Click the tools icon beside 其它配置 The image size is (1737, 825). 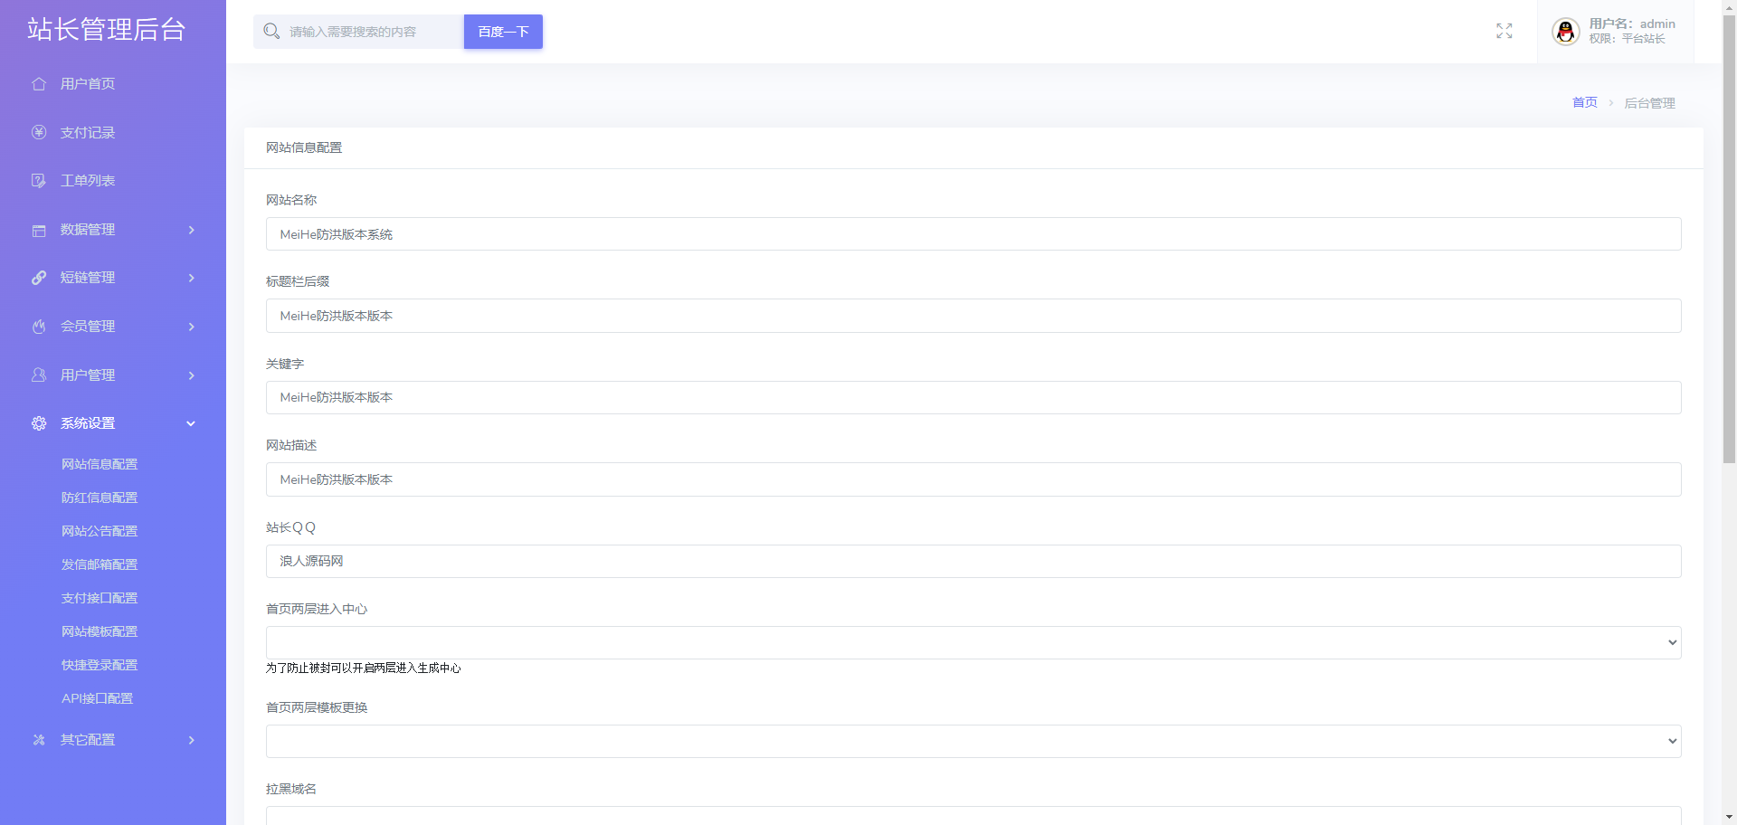[x=39, y=740]
